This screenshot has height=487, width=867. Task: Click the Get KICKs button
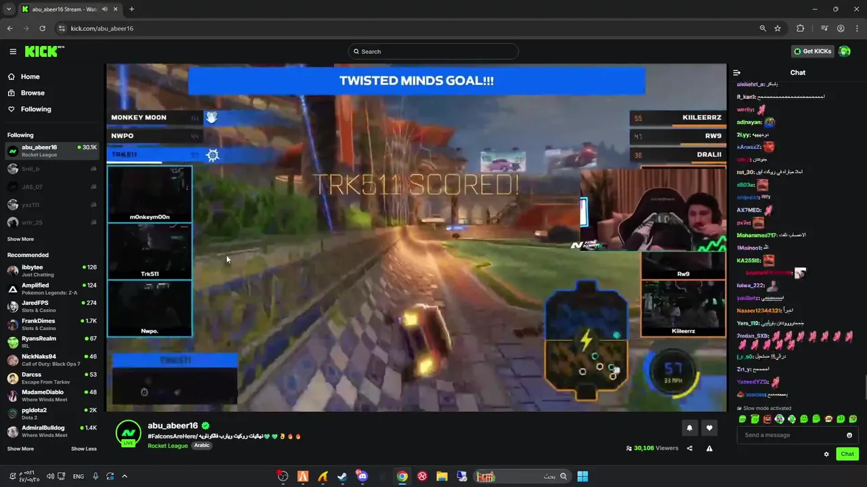pyautogui.click(x=812, y=51)
